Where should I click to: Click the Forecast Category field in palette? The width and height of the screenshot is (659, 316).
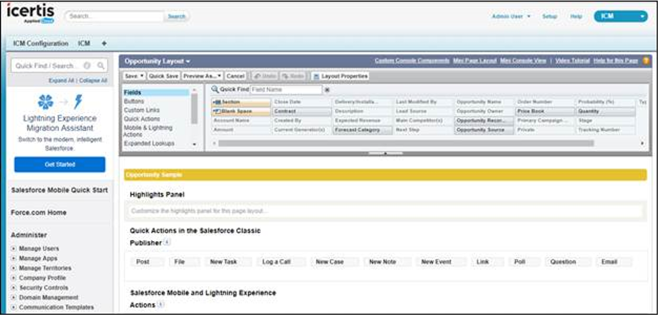(363, 130)
